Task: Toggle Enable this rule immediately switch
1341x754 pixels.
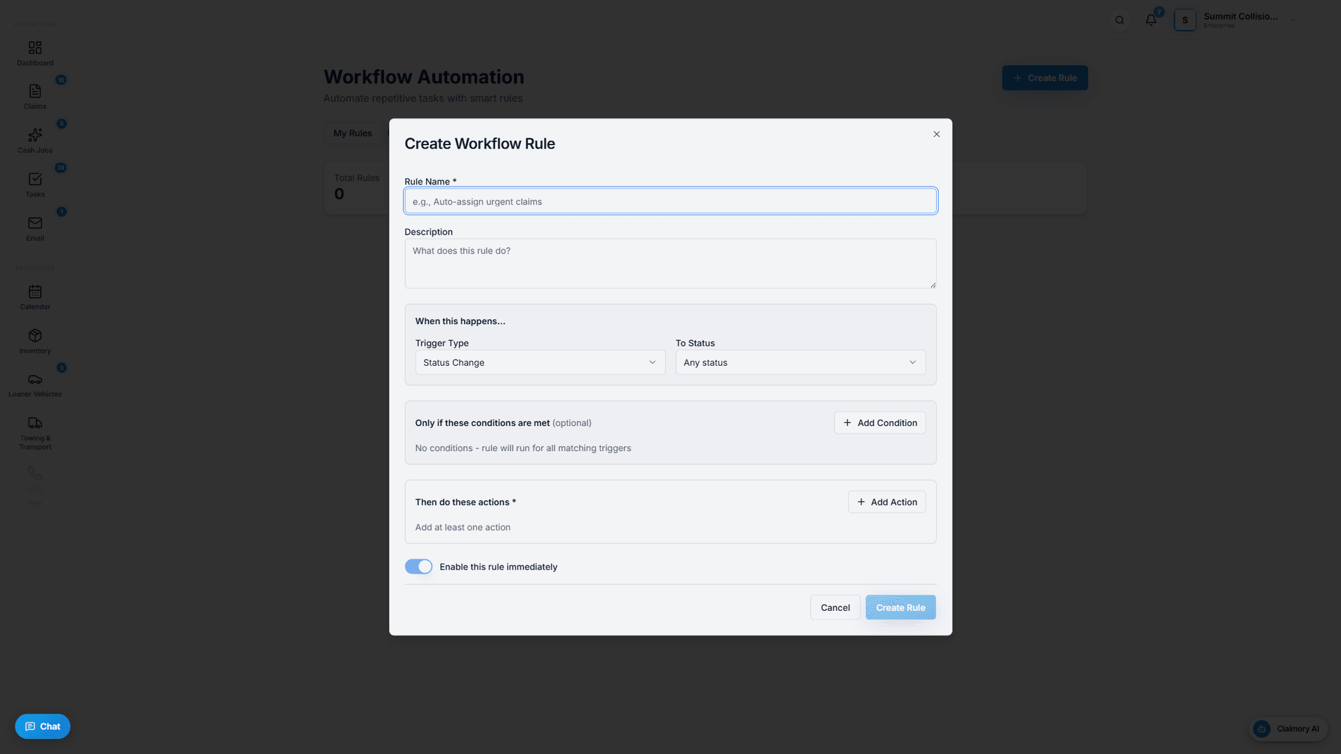Action: (418, 567)
